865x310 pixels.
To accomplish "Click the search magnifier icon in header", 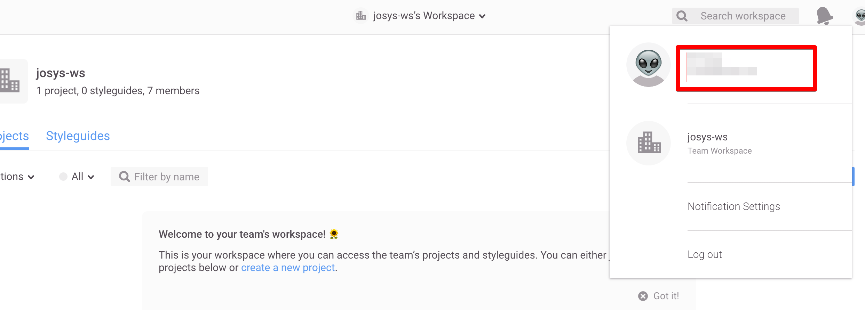I will coord(682,16).
